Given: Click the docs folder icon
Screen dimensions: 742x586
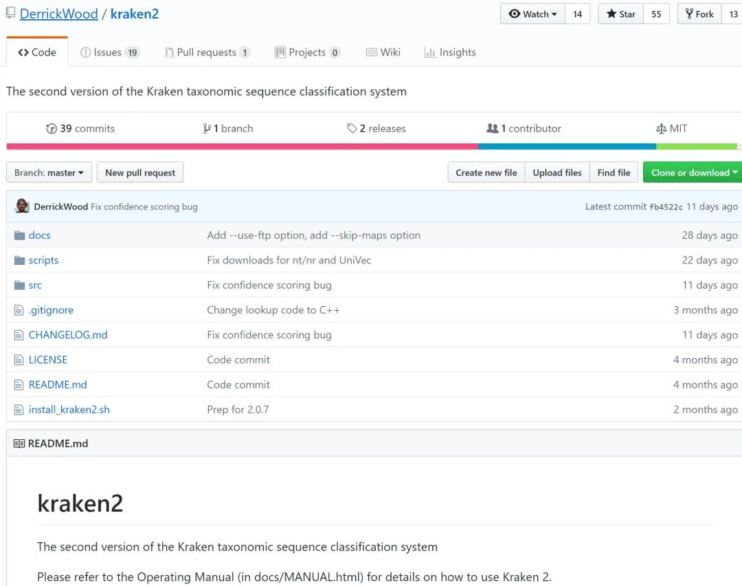Looking at the screenshot, I should (x=19, y=235).
